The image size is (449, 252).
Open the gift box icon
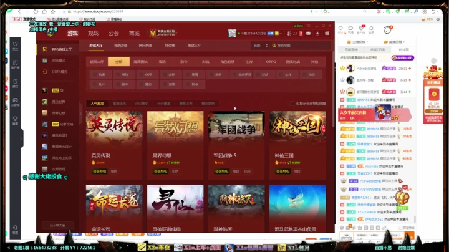point(327,34)
